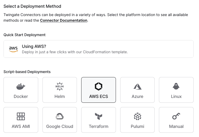This screenshot has width=199, height=137.
Task: Click the Manual key icon
Action: click(176, 116)
